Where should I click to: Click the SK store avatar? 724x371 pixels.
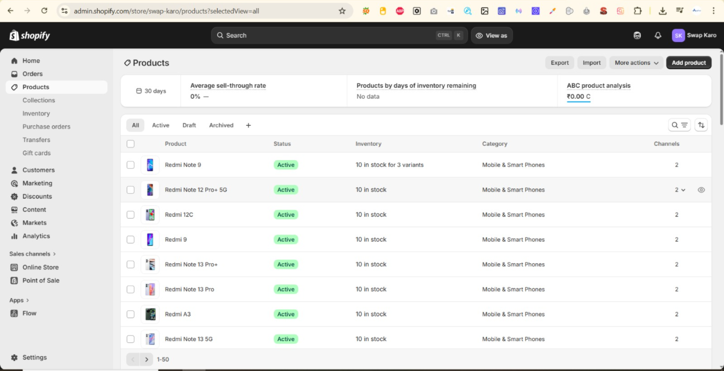point(678,35)
